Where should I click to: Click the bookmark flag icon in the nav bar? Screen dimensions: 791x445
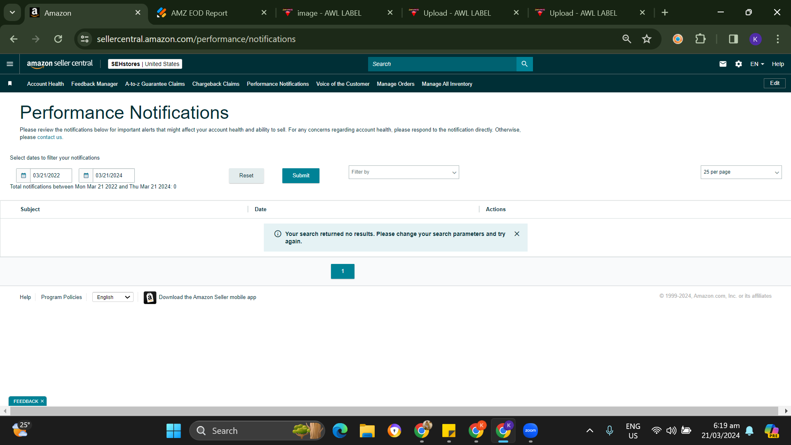(x=10, y=84)
